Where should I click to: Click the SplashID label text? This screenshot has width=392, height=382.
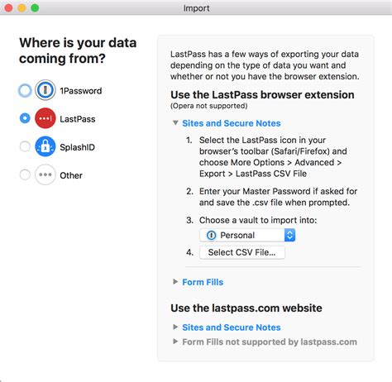click(77, 147)
